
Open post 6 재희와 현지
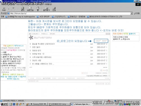coord(37,51)
